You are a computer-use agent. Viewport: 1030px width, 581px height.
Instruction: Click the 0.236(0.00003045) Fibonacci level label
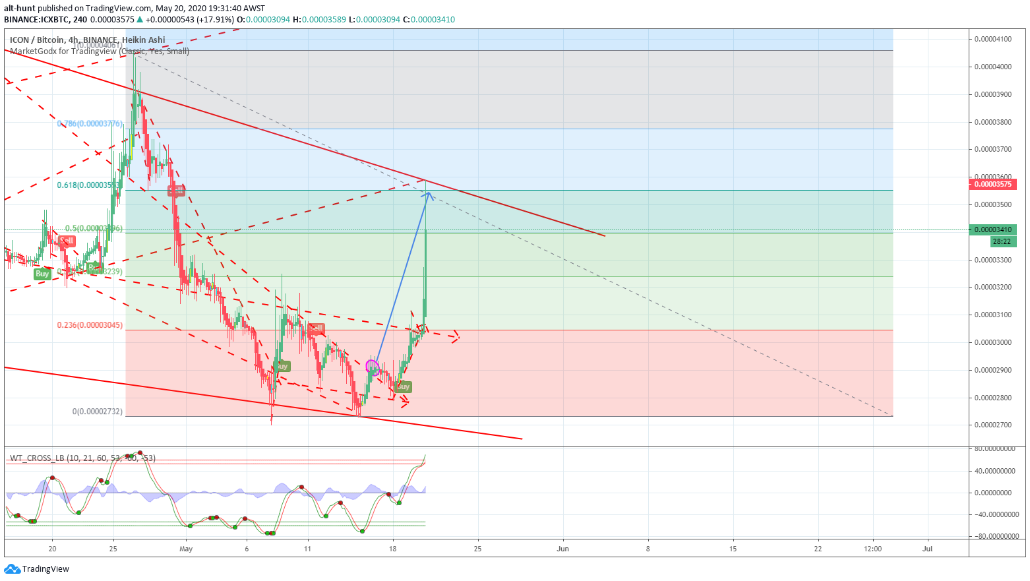click(x=90, y=325)
